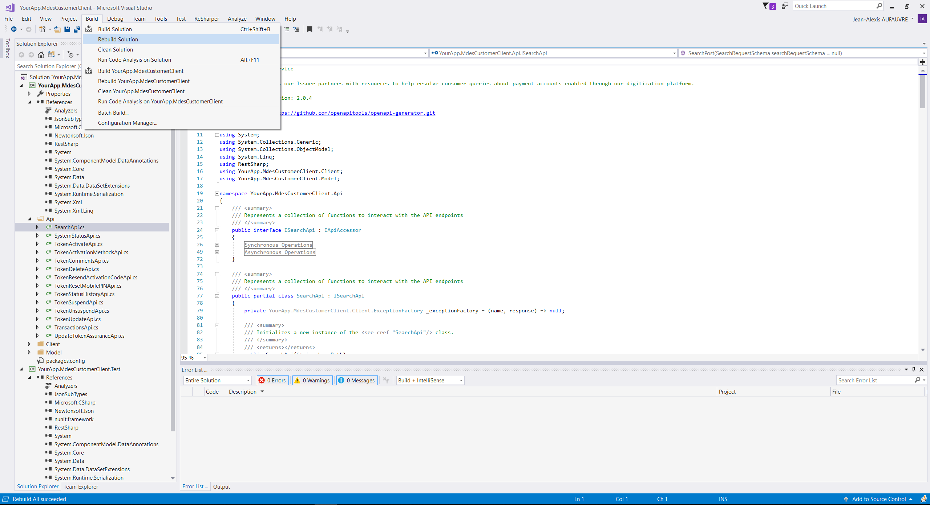Open the Toolbox side tab
Image resolution: width=930 pixels, height=505 pixels.
tap(7, 48)
